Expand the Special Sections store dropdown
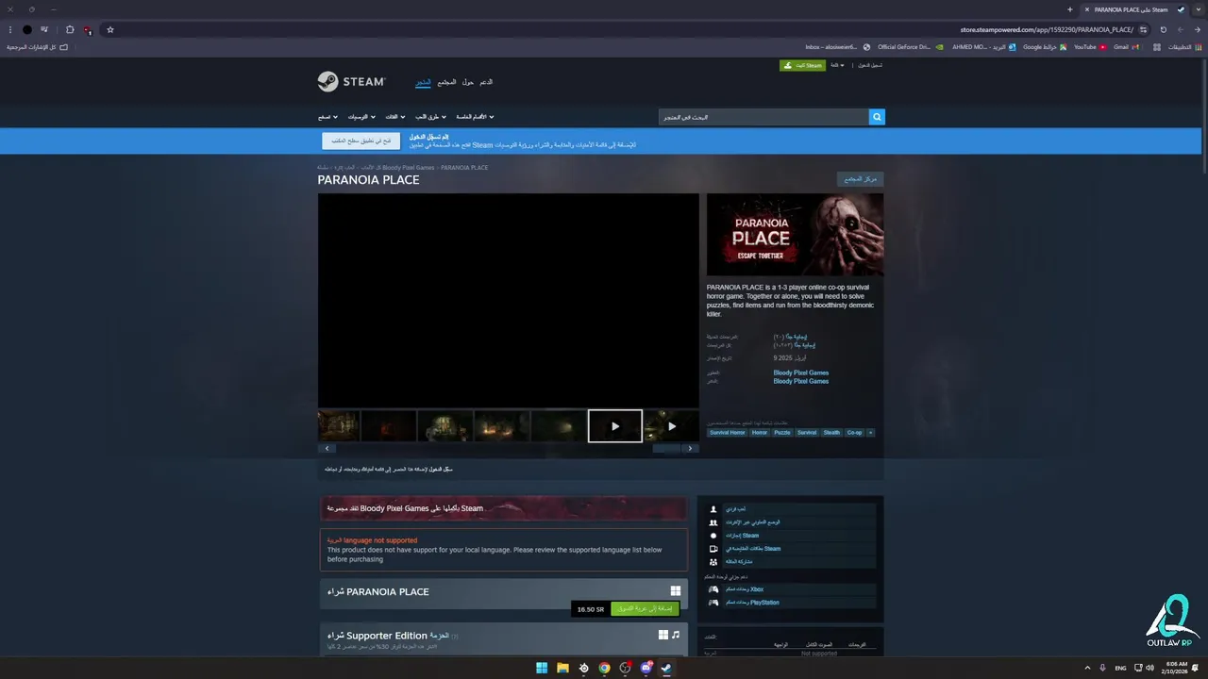The image size is (1208, 679). [x=475, y=117]
